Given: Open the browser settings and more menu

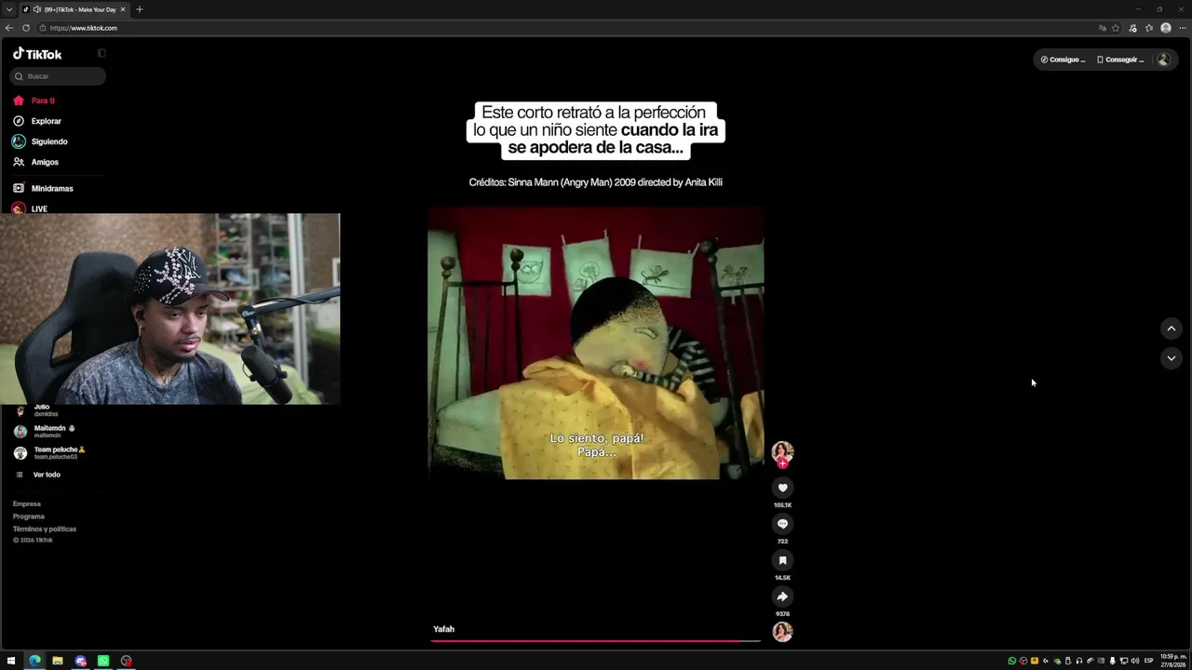Looking at the screenshot, I should point(1183,28).
